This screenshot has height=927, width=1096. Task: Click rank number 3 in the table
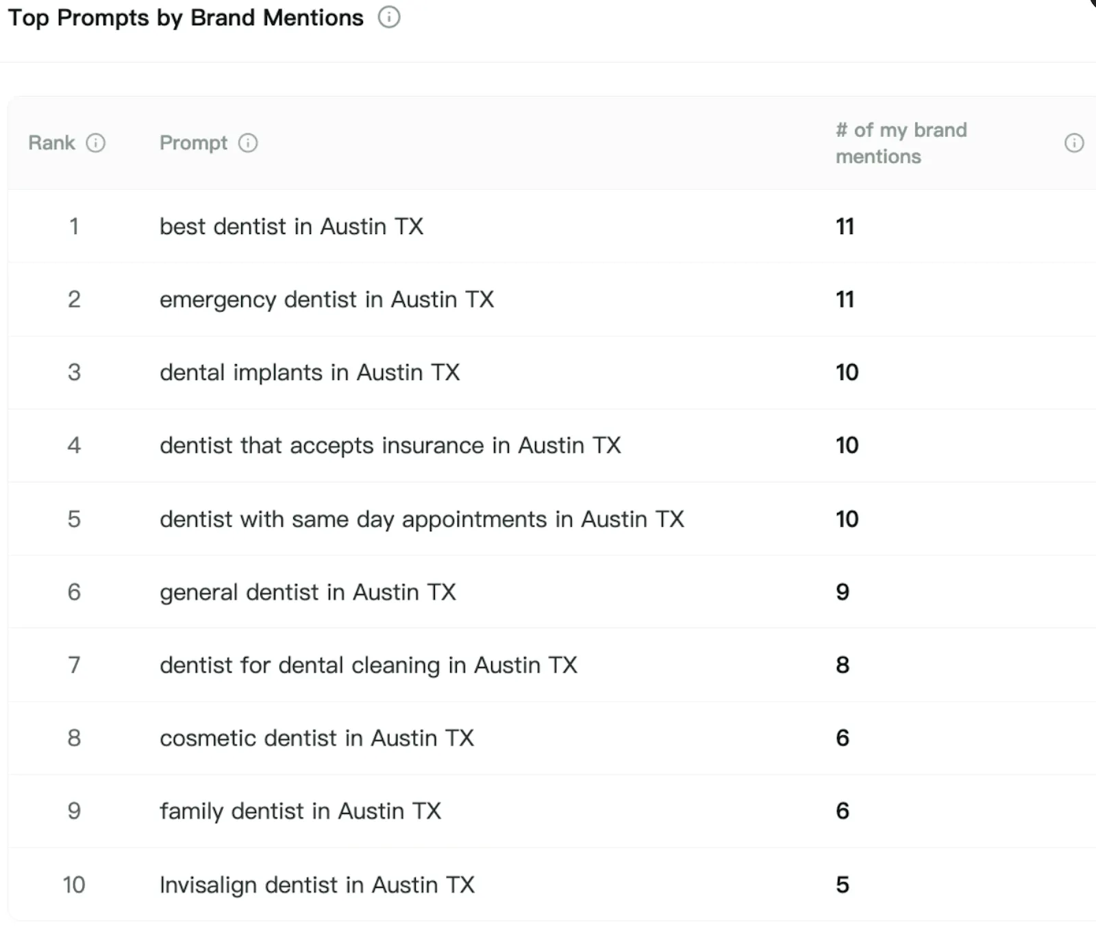(x=74, y=372)
